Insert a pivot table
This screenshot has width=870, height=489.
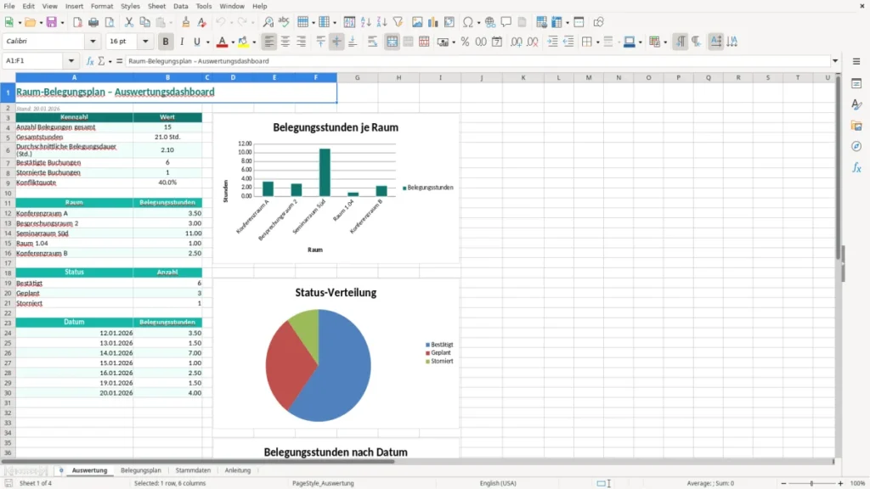449,22
